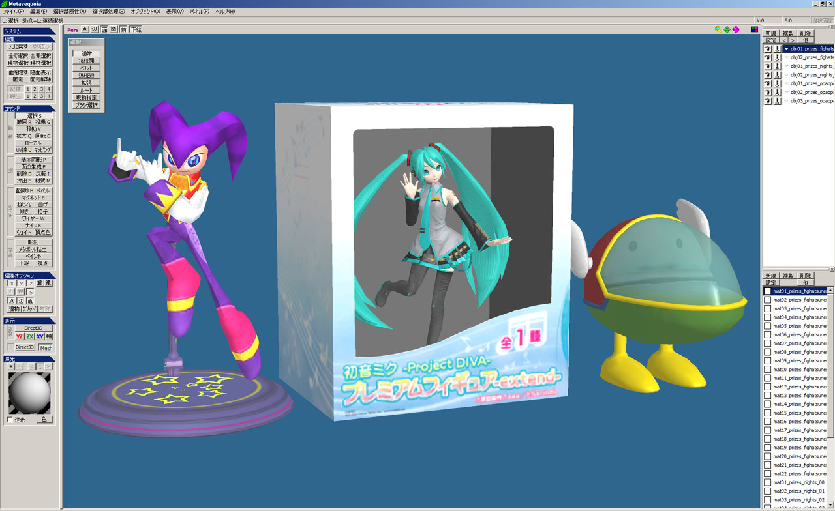Open the 選択部処理(S) menu
The width and height of the screenshot is (835, 511).
[108, 12]
